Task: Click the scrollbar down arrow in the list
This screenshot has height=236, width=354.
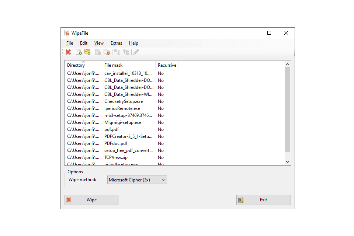Action: [288, 162]
